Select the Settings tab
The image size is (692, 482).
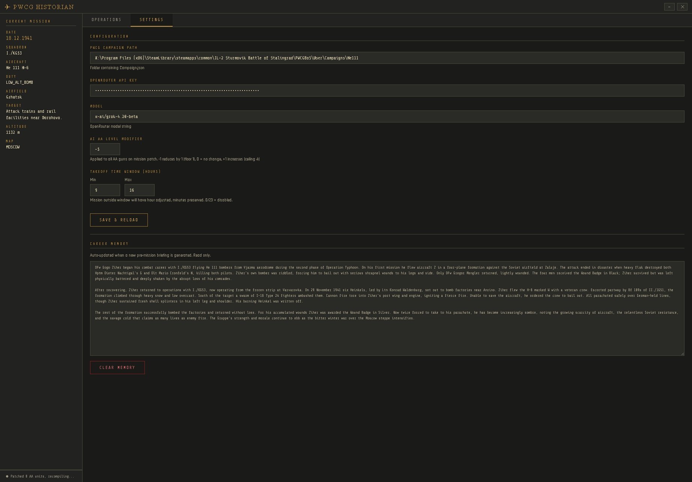[151, 20]
